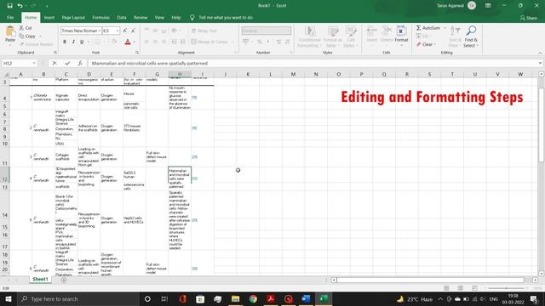Apply Underline formatting
This screenshot has height=306, width=545.
point(82,42)
